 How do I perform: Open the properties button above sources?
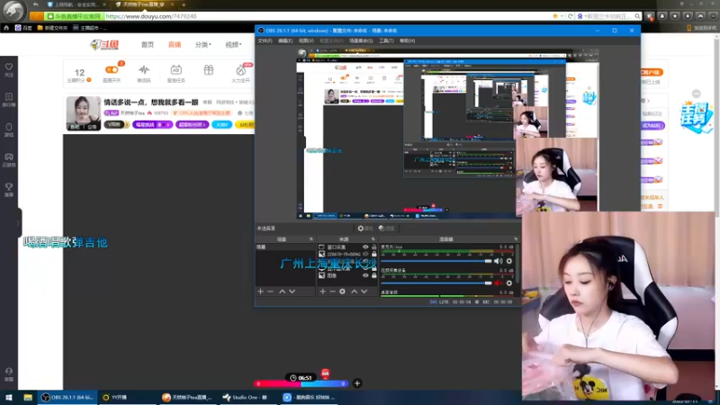click(365, 229)
